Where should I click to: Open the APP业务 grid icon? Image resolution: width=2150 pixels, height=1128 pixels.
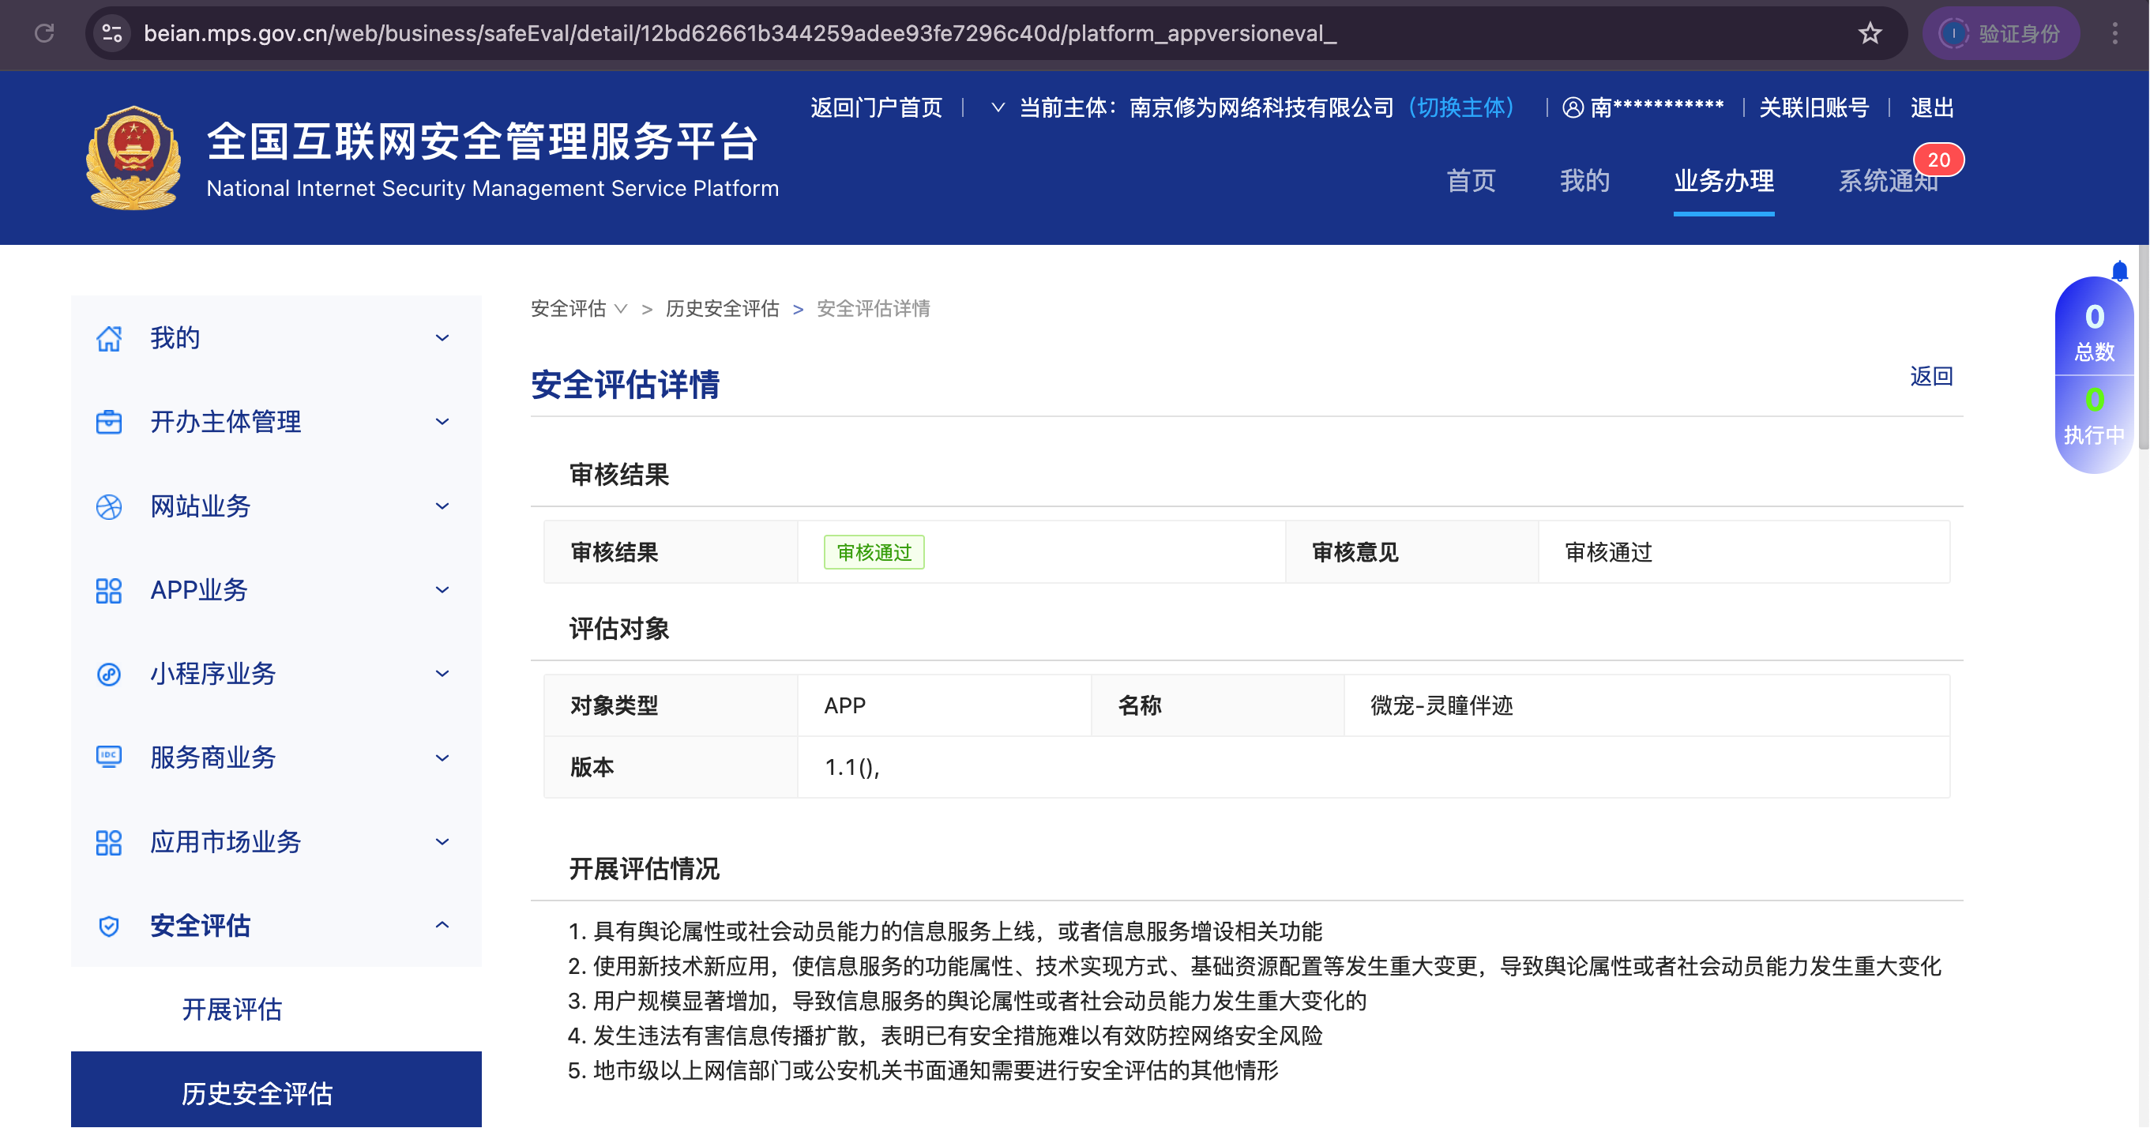[109, 590]
